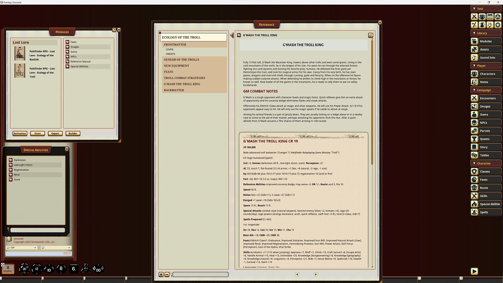
Task: Click the Builder button in Modules window
Action: coord(73,133)
